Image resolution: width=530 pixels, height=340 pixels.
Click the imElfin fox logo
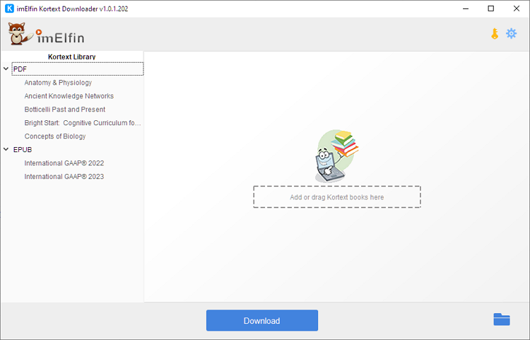[x=46, y=34]
